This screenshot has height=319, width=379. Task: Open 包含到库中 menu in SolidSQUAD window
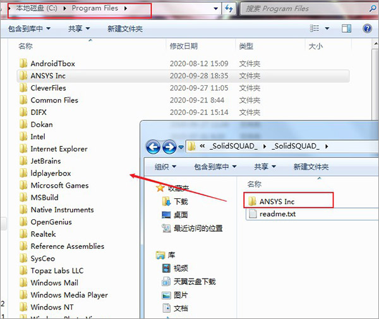(215, 167)
